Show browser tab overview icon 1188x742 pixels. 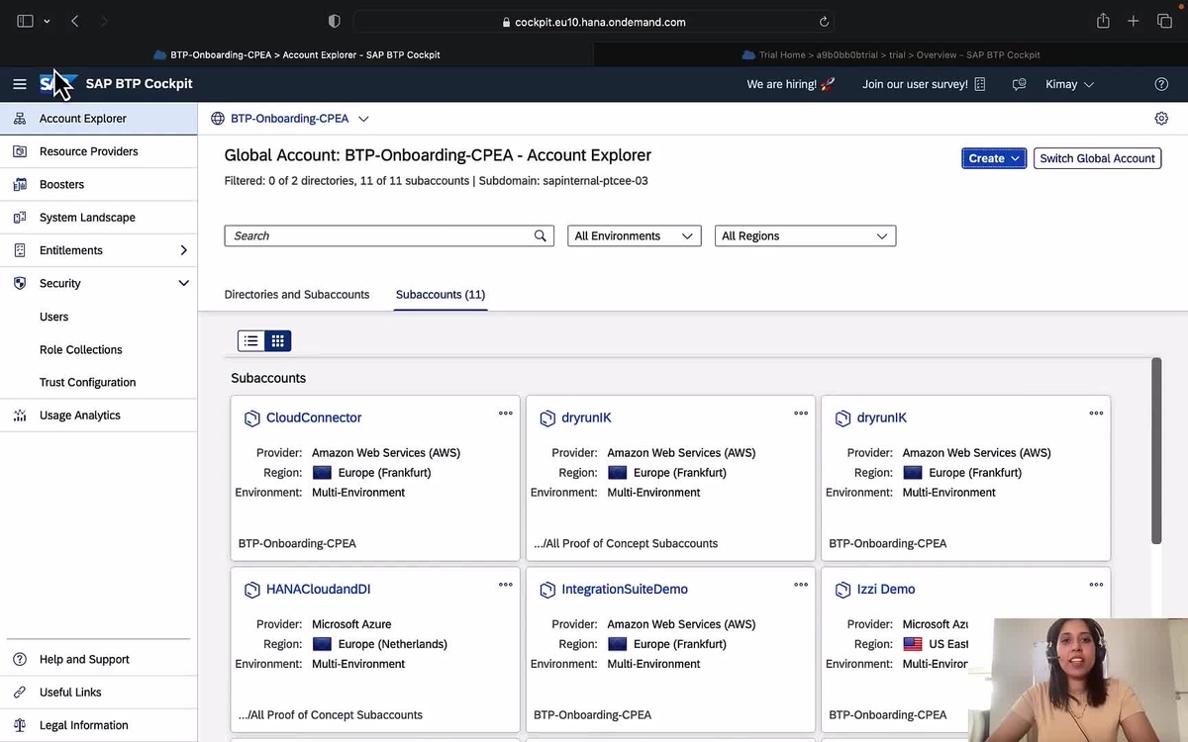click(1164, 21)
